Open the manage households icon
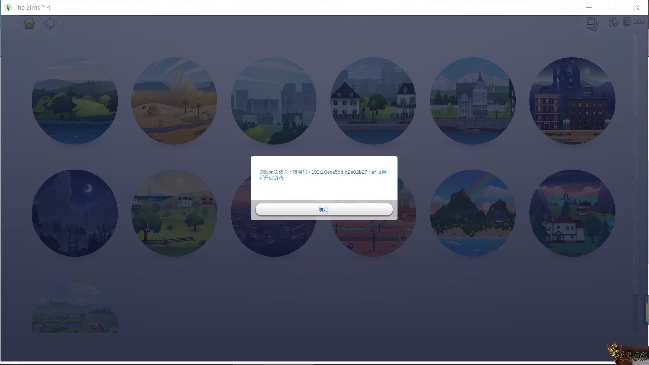Image resolution: width=649 pixels, height=365 pixels. (x=614, y=22)
